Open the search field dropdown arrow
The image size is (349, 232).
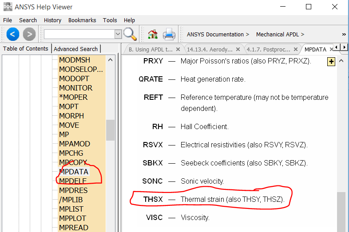[118, 34]
